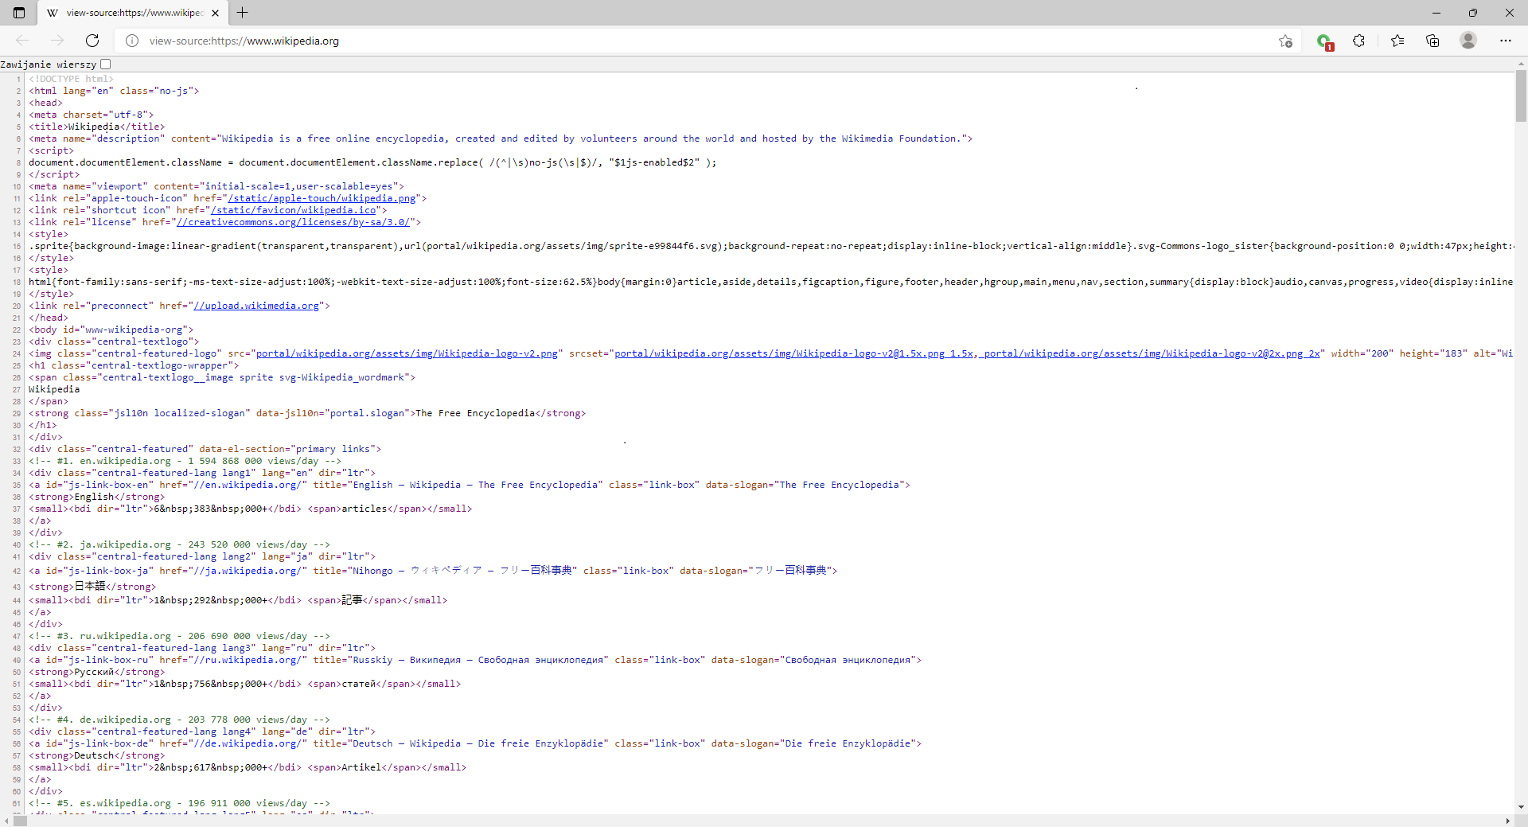Click the js-link-box-en anchor line
Screen dimensions: 1528x827
click(470, 485)
